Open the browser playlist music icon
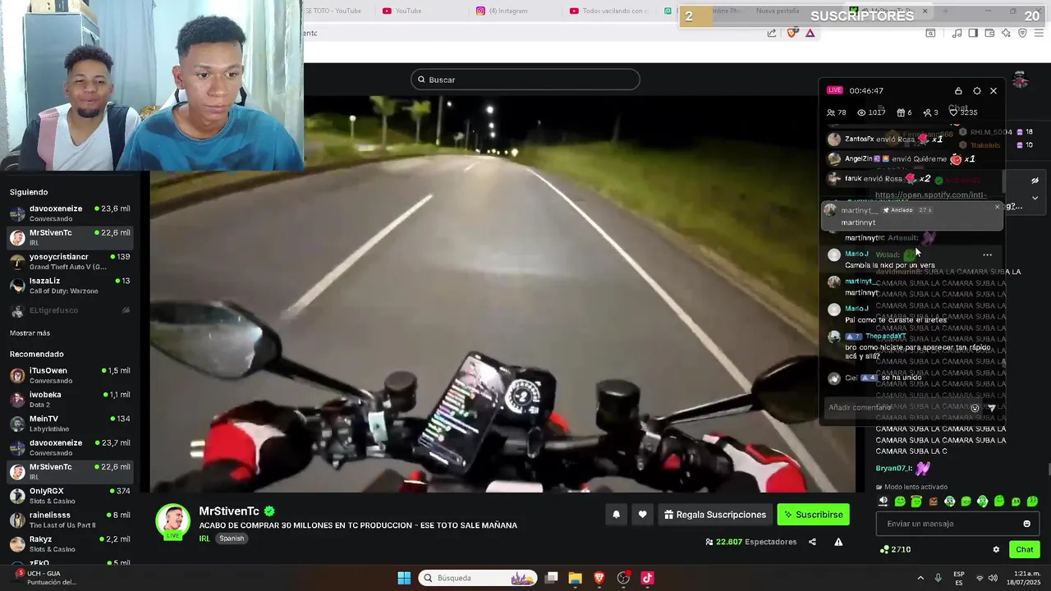The width and height of the screenshot is (1051, 591). 957,33
